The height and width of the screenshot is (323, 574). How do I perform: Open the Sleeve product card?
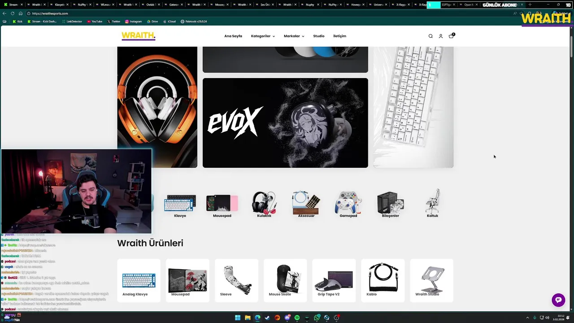point(236,280)
